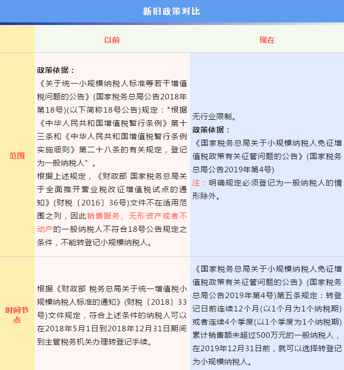Click the 范围 row label
This screenshot has height=370, width=344.
click(x=17, y=155)
